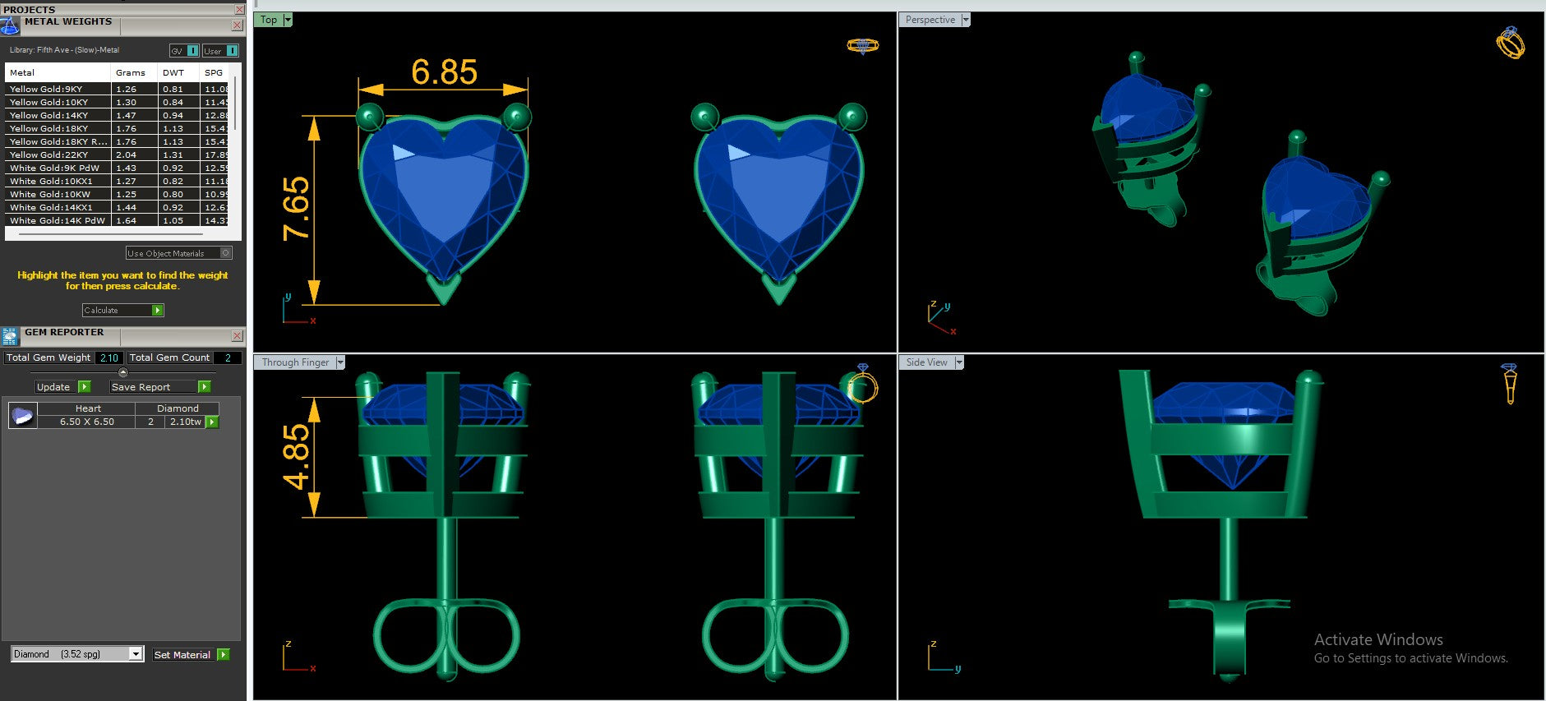Image resolution: width=1546 pixels, height=701 pixels.
Task: Click the METAL WEIGHTS panel title
Action: point(68,21)
